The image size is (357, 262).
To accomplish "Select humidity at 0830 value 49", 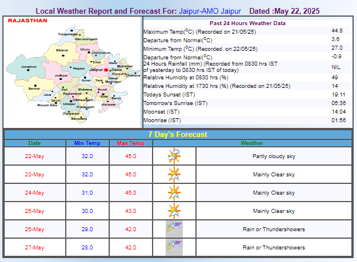I will pos(335,77).
